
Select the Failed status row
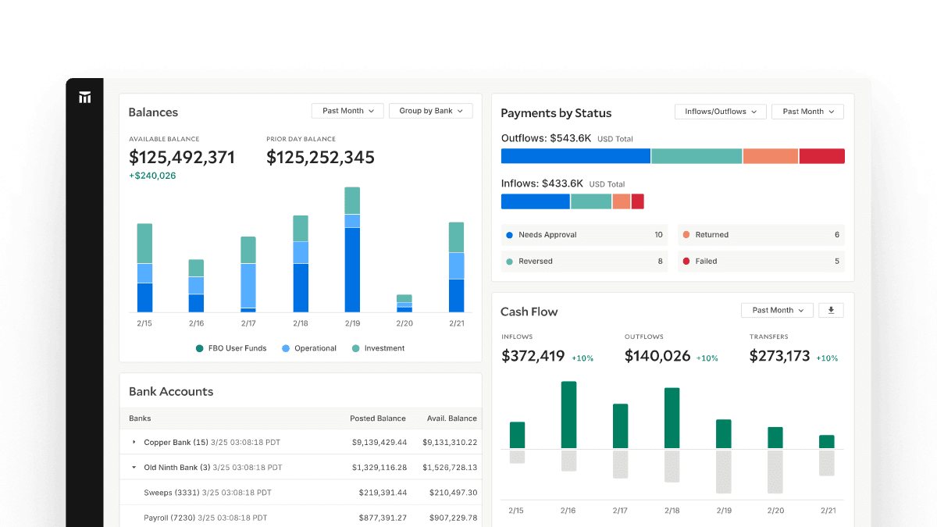(x=761, y=262)
